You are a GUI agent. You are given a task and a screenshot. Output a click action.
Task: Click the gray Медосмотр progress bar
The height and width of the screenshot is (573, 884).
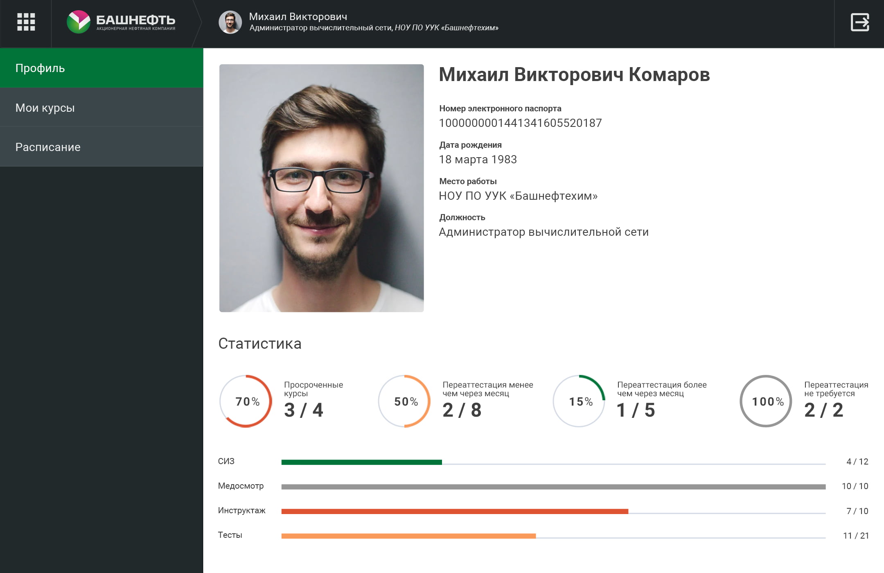pyautogui.click(x=553, y=487)
